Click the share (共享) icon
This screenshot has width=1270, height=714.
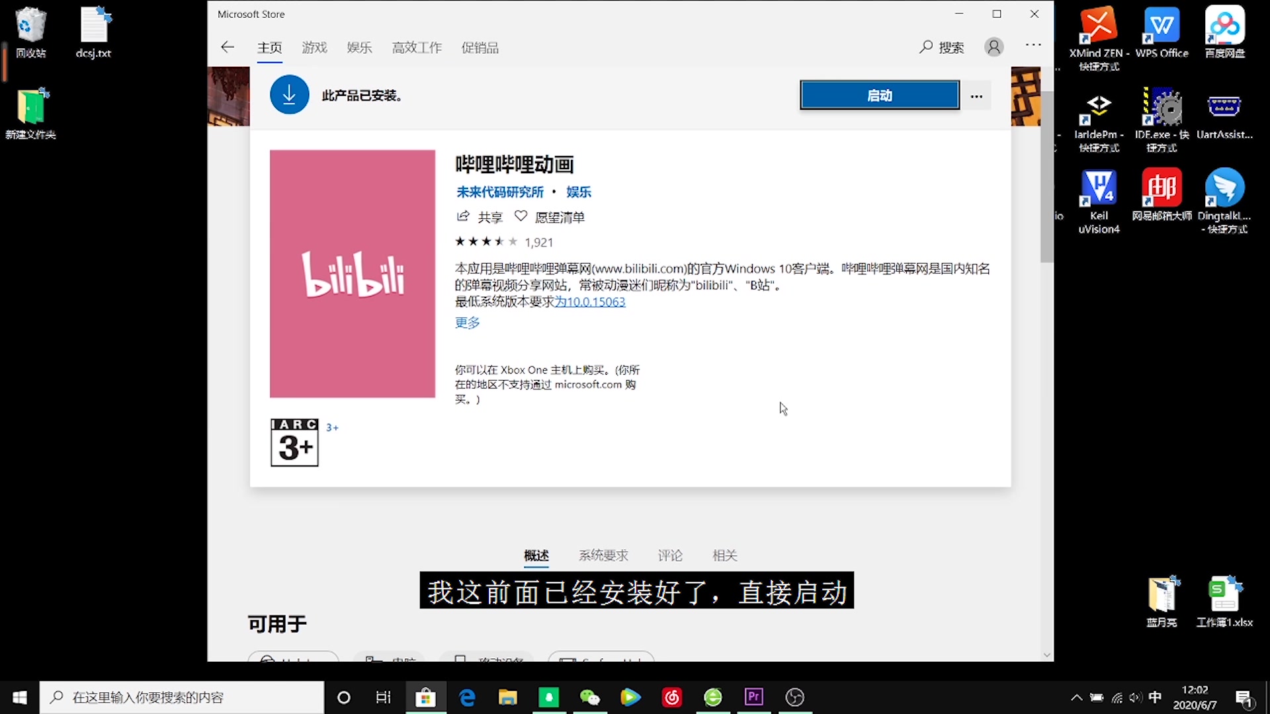click(x=463, y=216)
